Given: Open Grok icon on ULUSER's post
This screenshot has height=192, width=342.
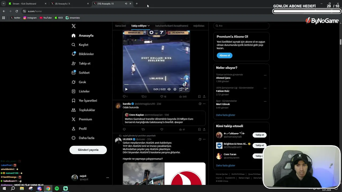Looking at the screenshot, I should [200, 139].
